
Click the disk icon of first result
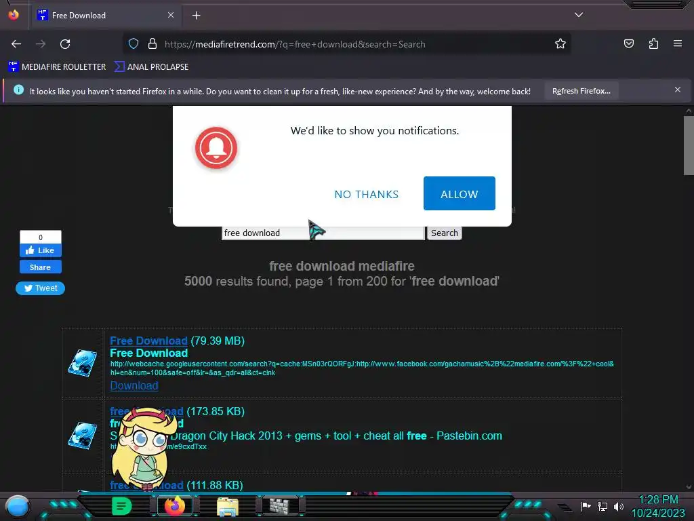83,363
